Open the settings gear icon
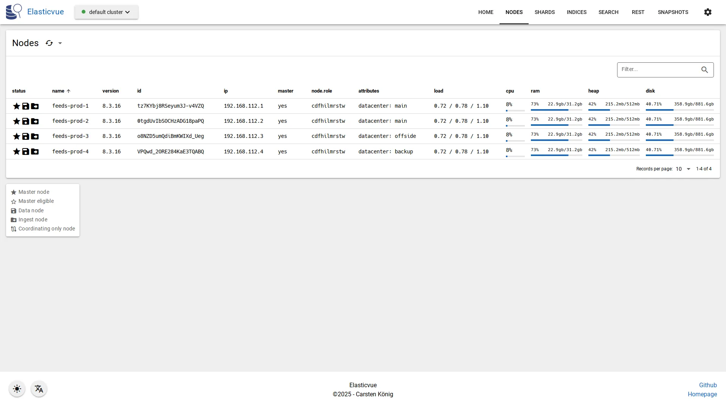 click(x=708, y=12)
